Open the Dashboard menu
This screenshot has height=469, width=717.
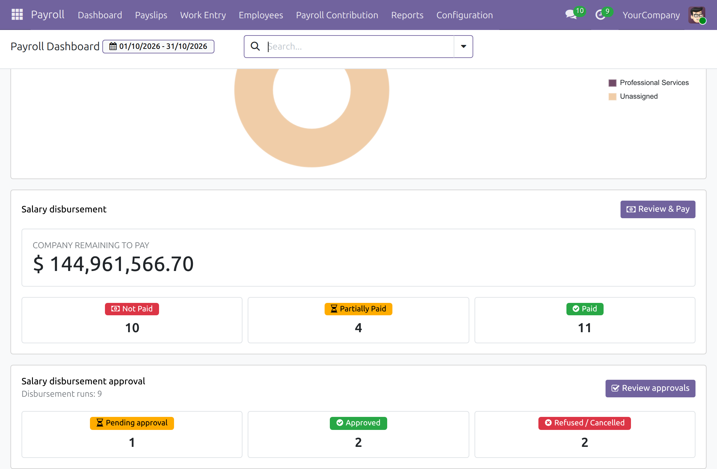point(100,15)
